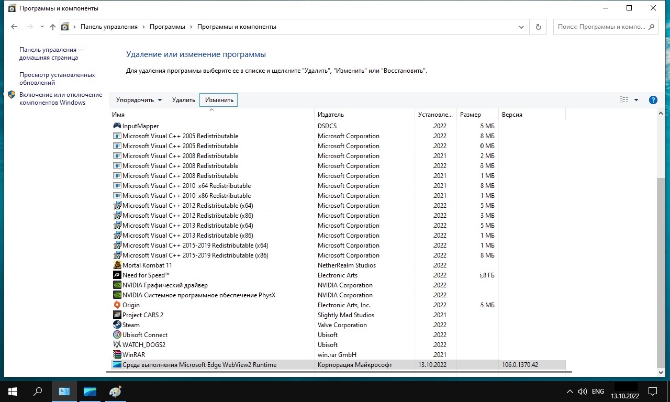Open recent locations dropdown arrow
The width and height of the screenshot is (670, 402).
click(42, 27)
